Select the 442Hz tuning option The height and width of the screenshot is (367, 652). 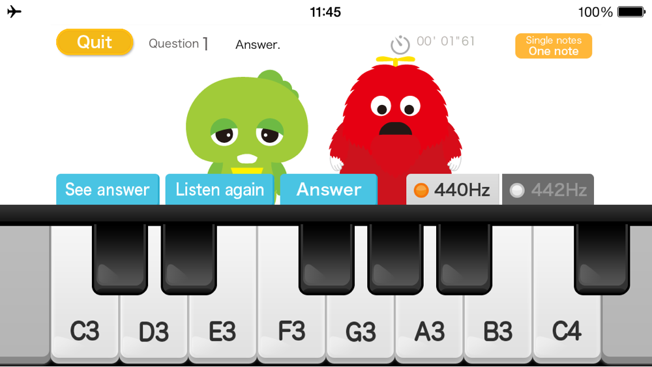tap(548, 190)
